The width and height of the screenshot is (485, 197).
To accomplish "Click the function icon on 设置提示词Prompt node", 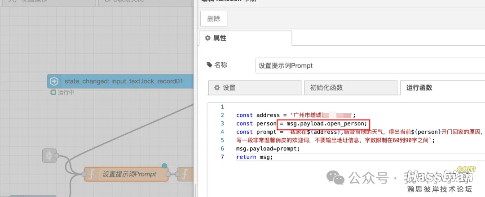I will pyautogui.click(x=91, y=174).
